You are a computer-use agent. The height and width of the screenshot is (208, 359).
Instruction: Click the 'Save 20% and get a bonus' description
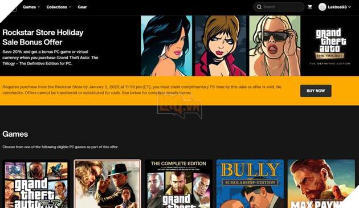(50, 58)
